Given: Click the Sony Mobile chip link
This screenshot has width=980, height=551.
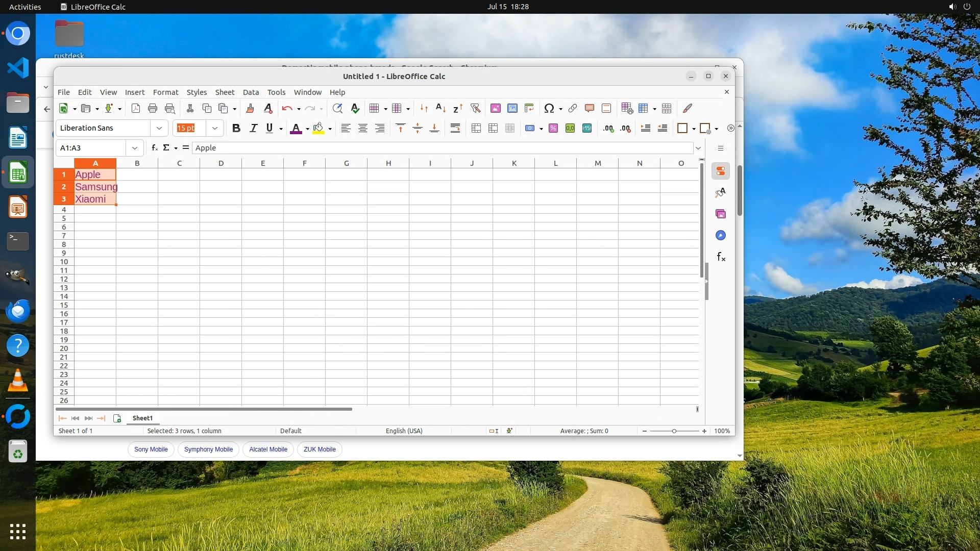Looking at the screenshot, I should (x=151, y=449).
